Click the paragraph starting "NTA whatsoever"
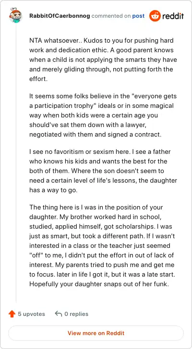192x349 pixels. pos(103,60)
